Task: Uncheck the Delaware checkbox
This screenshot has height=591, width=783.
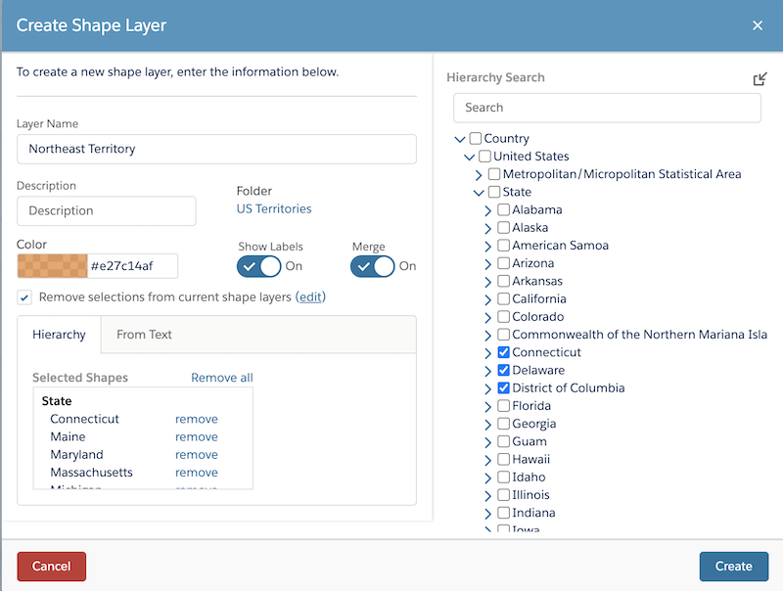Action: click(x=503, y=371)
